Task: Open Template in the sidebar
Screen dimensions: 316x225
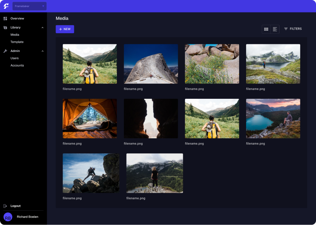Action: 17,42
